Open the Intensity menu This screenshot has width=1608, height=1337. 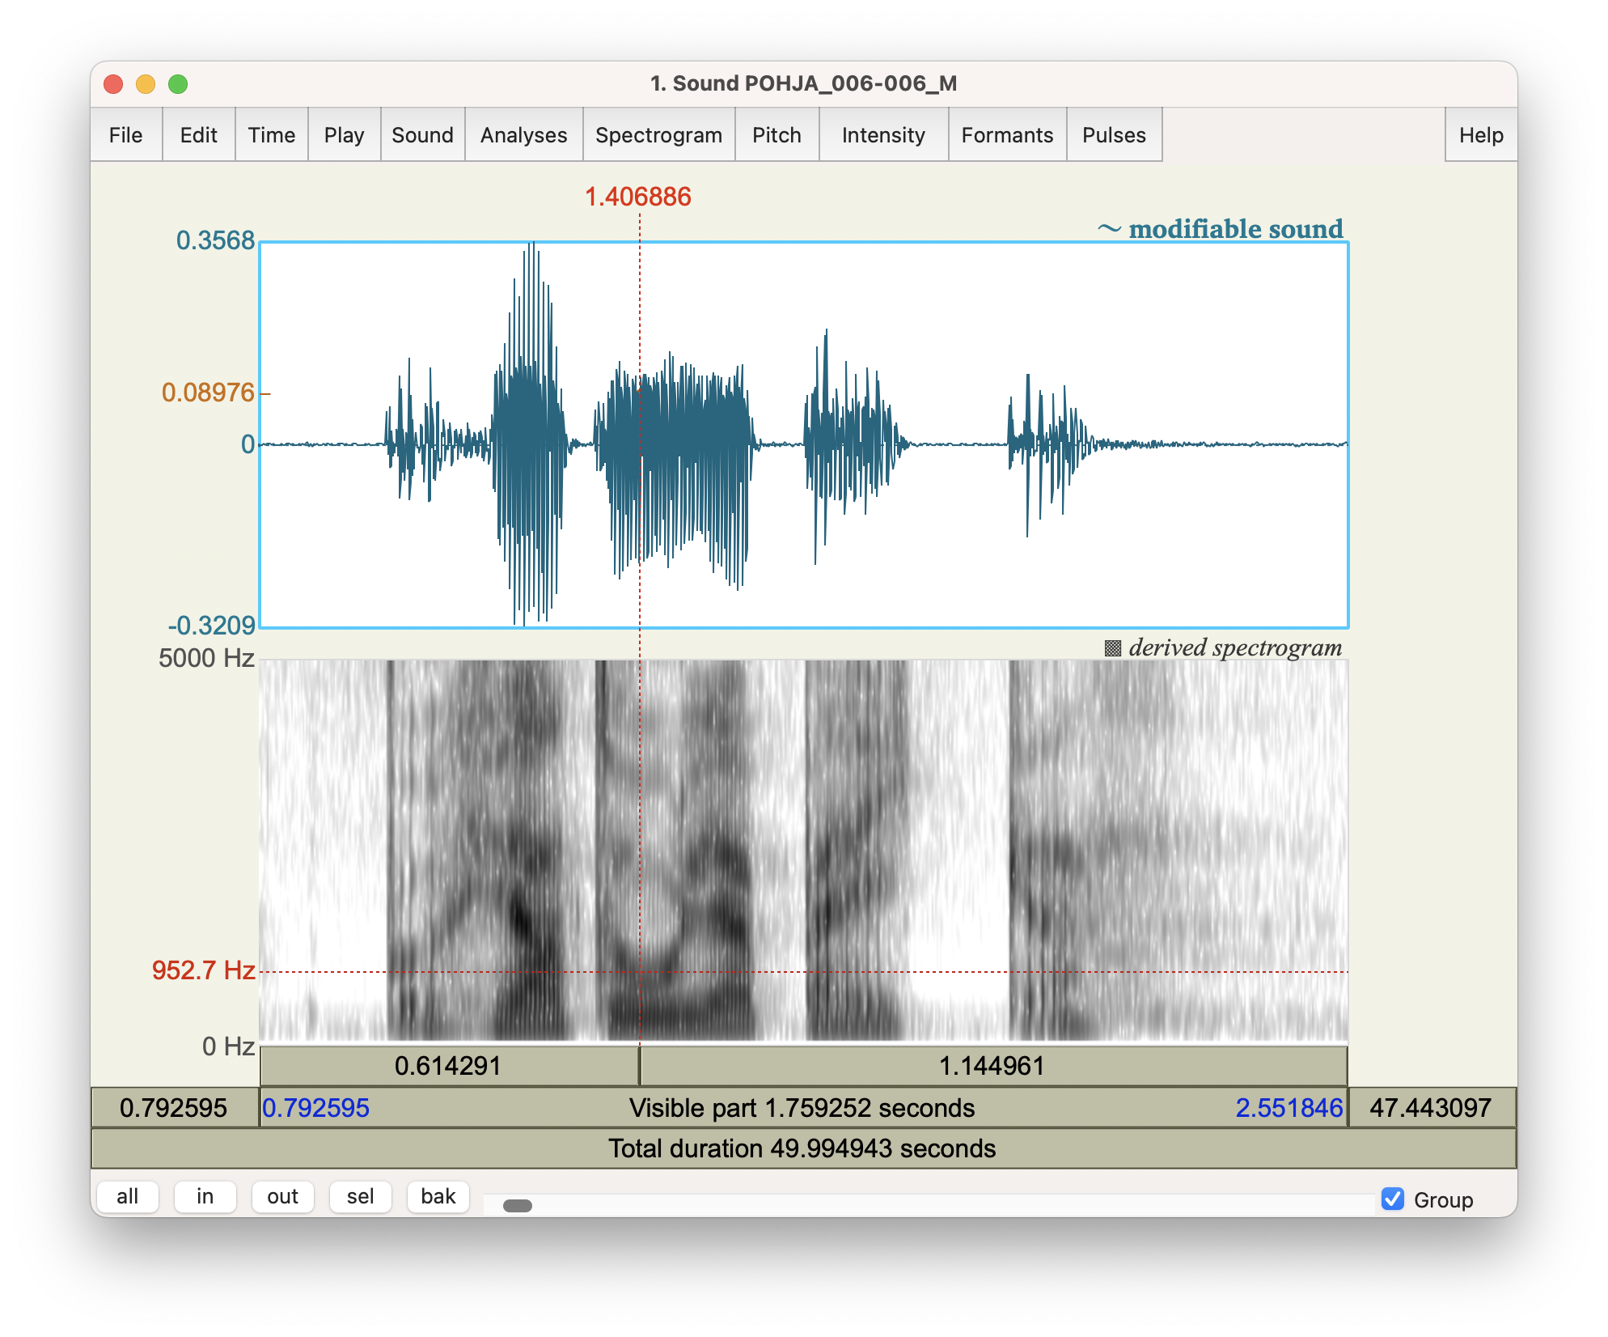884,135
